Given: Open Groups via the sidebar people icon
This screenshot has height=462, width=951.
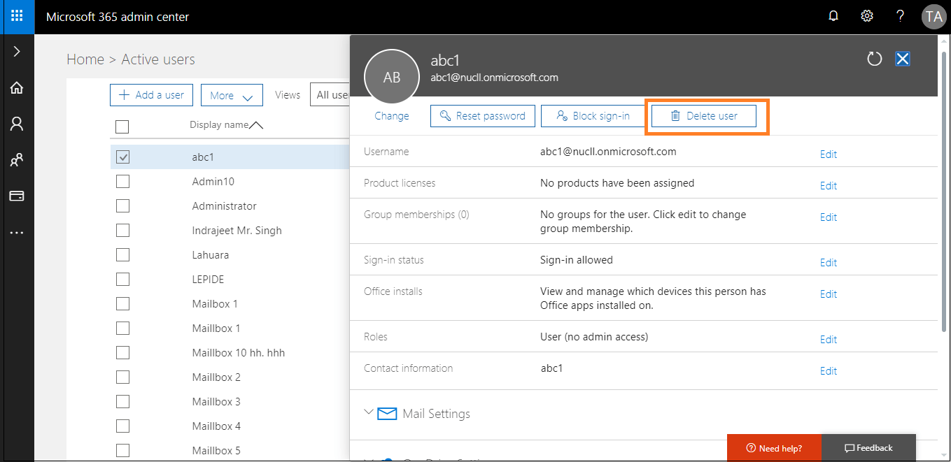Looking at the screenshot, I should pyautogui.click(x=17, y=159).
